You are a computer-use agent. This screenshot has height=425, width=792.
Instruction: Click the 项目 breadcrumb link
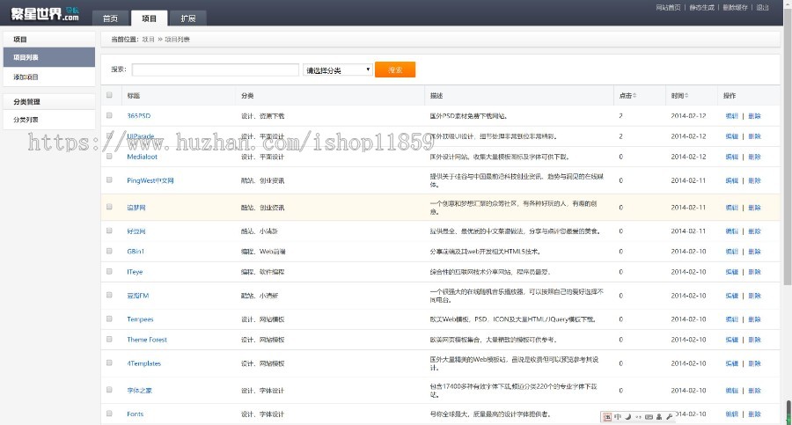coord(148,40)
